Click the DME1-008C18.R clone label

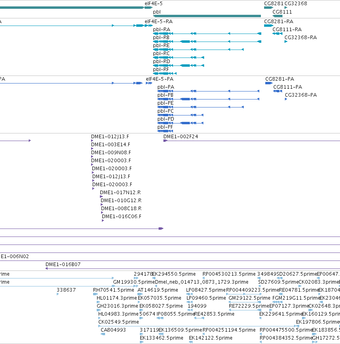[121, 209]
